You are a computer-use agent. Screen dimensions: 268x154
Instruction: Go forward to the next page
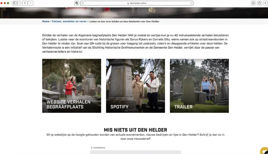tap(31, 3)
